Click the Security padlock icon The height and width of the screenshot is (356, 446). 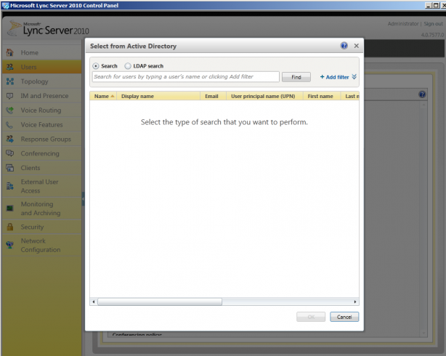pos(10,227)
